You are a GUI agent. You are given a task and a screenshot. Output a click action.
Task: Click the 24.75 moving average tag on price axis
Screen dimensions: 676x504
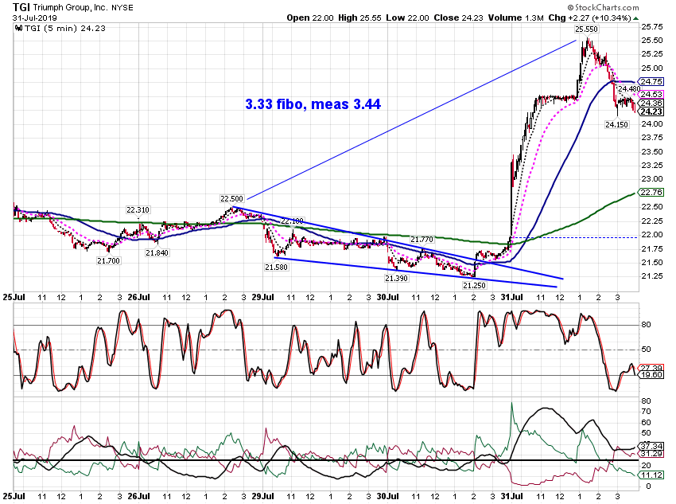[x=651, y=81]
